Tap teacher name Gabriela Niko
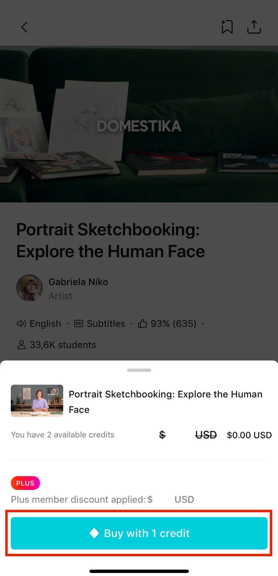The image size is (278, 576). coord(78,282)
